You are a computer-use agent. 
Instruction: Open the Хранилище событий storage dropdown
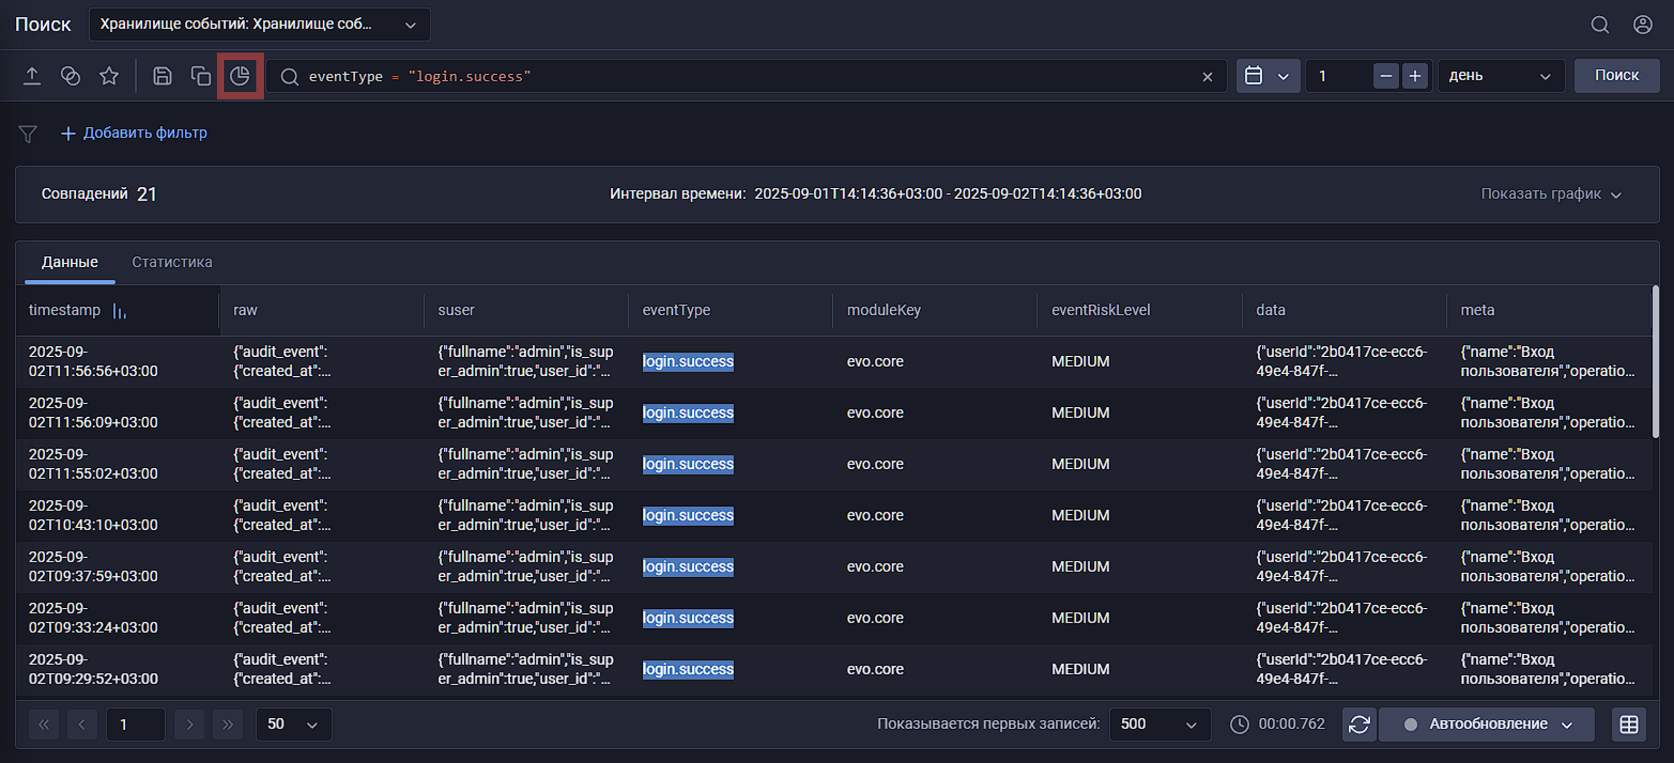tap(260, 25)
